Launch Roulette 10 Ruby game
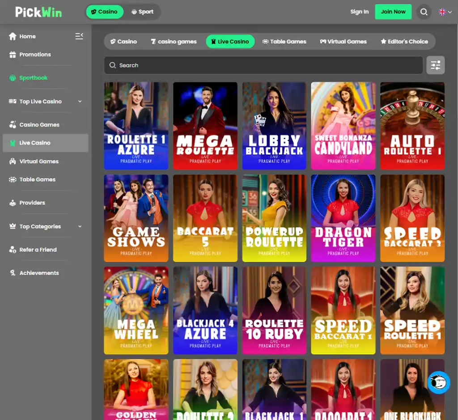The image size is (458, 420). tap(274, 310)
